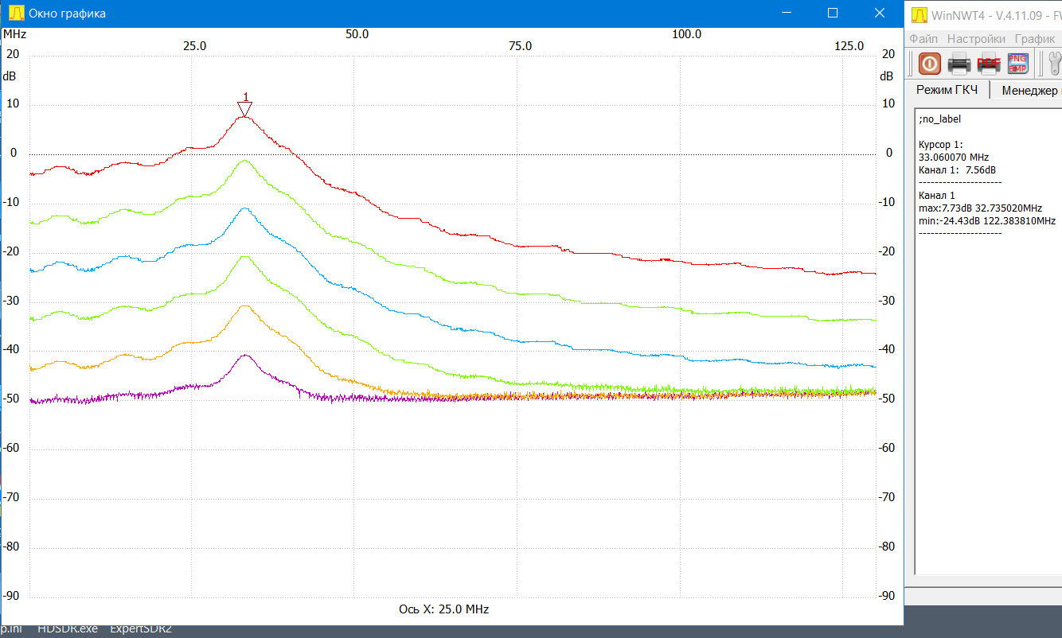Image resolution: width=1062 pixels, height=638 pixels.
Task: Switch to the Менеджер tab
Action: click(1029, 91)
